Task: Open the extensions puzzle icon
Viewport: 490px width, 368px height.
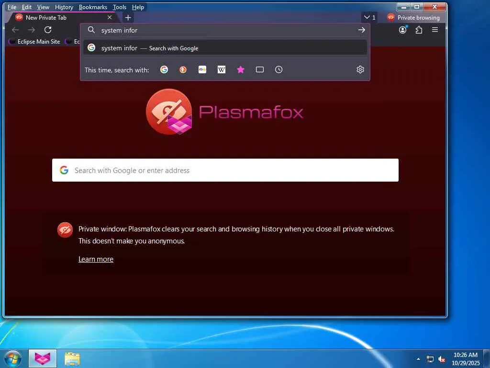Action: point(419,30)
